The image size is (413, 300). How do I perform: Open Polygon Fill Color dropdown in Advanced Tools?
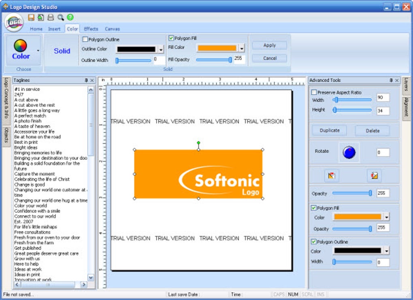click(386, 217)
